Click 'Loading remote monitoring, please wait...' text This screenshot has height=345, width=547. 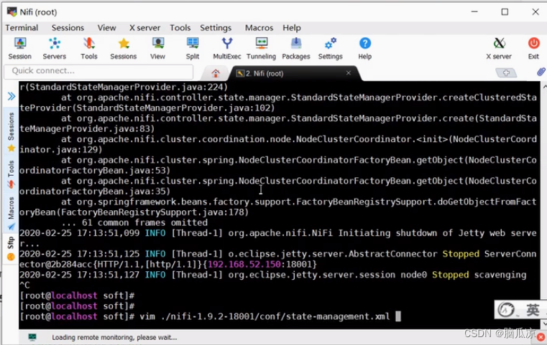[114, 337]
